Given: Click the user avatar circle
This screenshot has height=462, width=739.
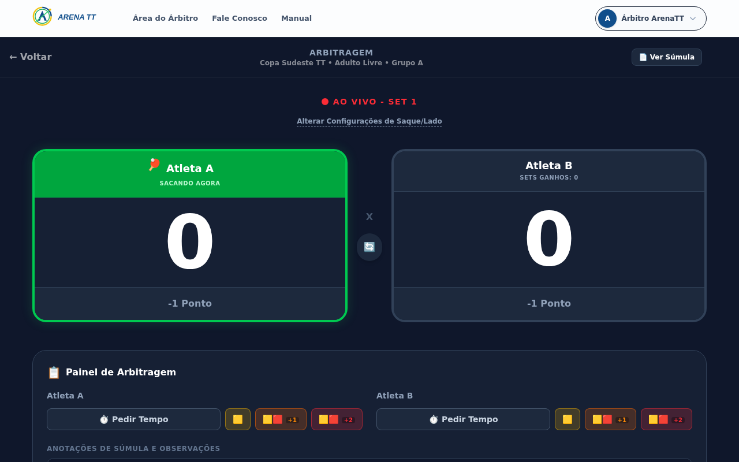Looking at the screenshot, I should tap(607, 18).
